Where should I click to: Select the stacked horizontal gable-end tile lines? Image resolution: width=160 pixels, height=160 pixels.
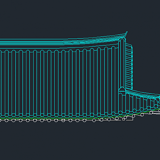(x=129, y=67)
